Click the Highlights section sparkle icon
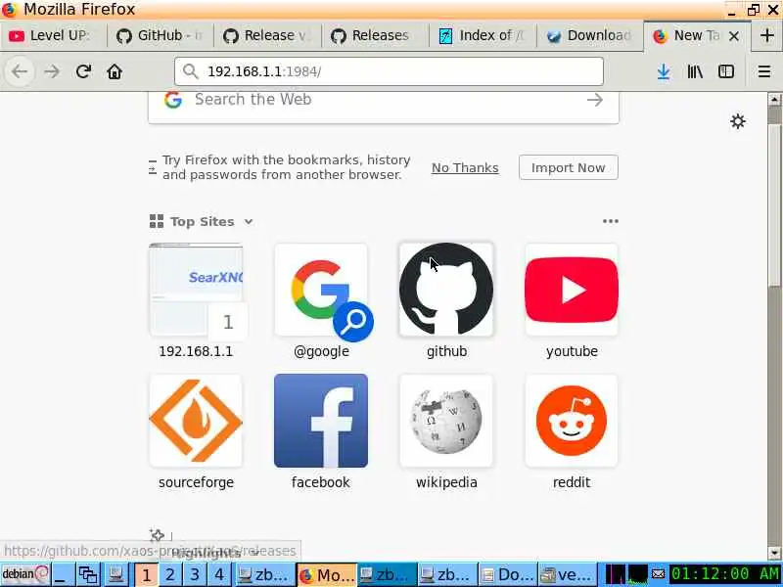The image size is (783, 587). tap(157, 535)
